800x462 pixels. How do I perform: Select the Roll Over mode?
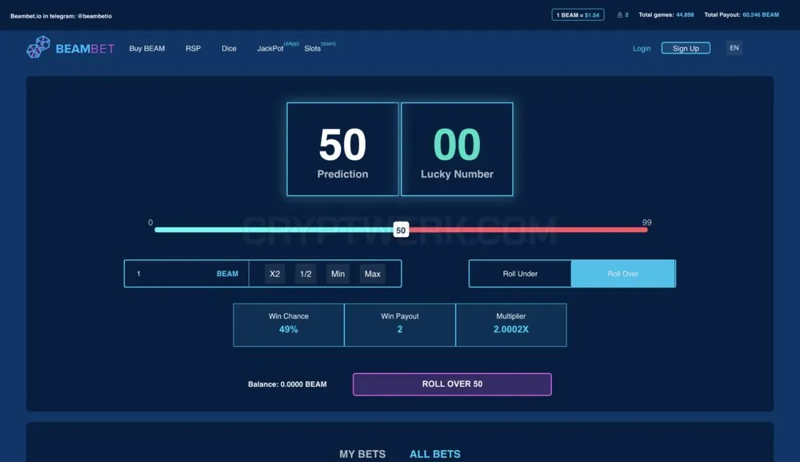tap(623, 274)
